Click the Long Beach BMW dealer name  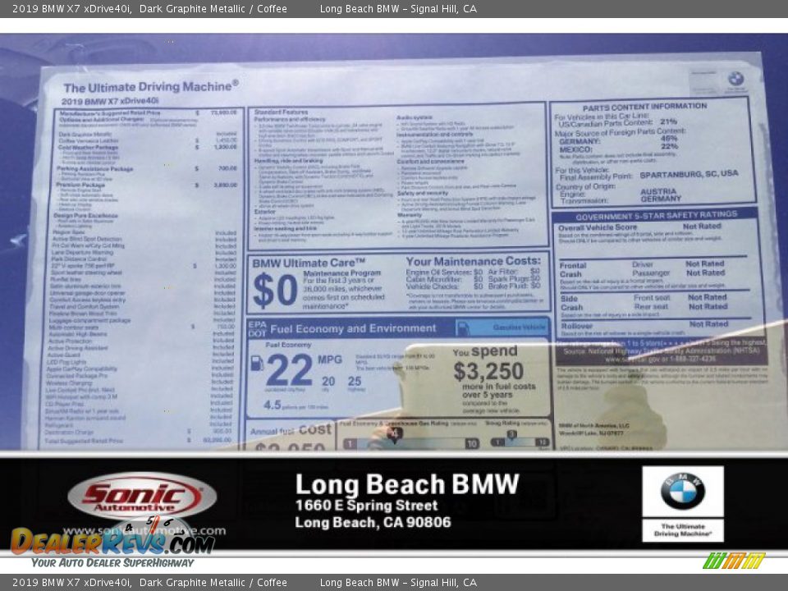pos(406,484)
